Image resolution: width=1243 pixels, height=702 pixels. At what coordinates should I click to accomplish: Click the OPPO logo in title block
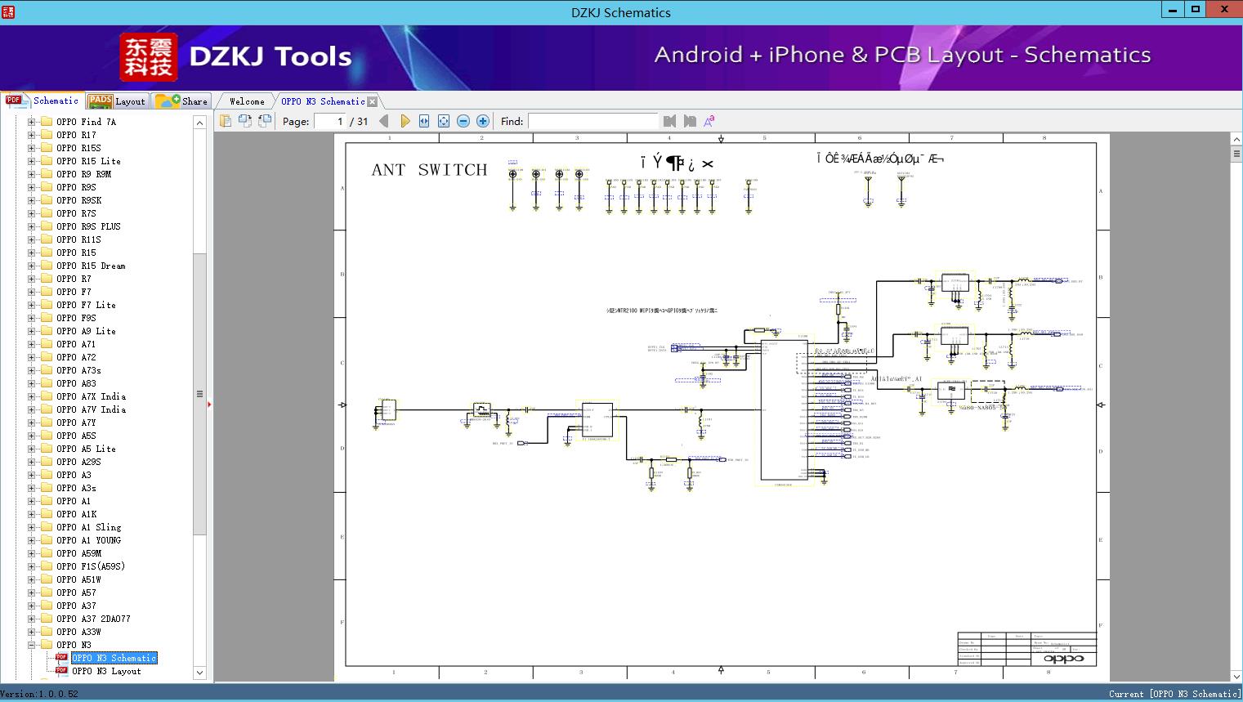pos(1064,659)
